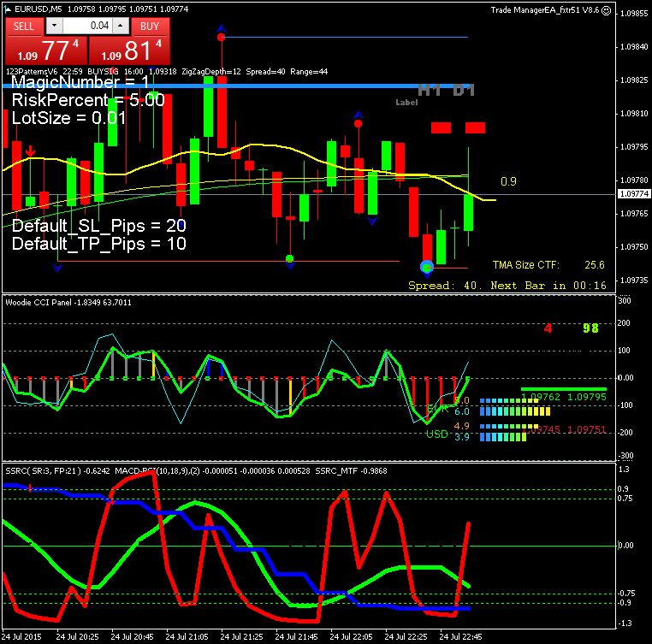Screen dimensions: 652x644
Task: Click the D1 timeframe label
Action: [464, 90]
